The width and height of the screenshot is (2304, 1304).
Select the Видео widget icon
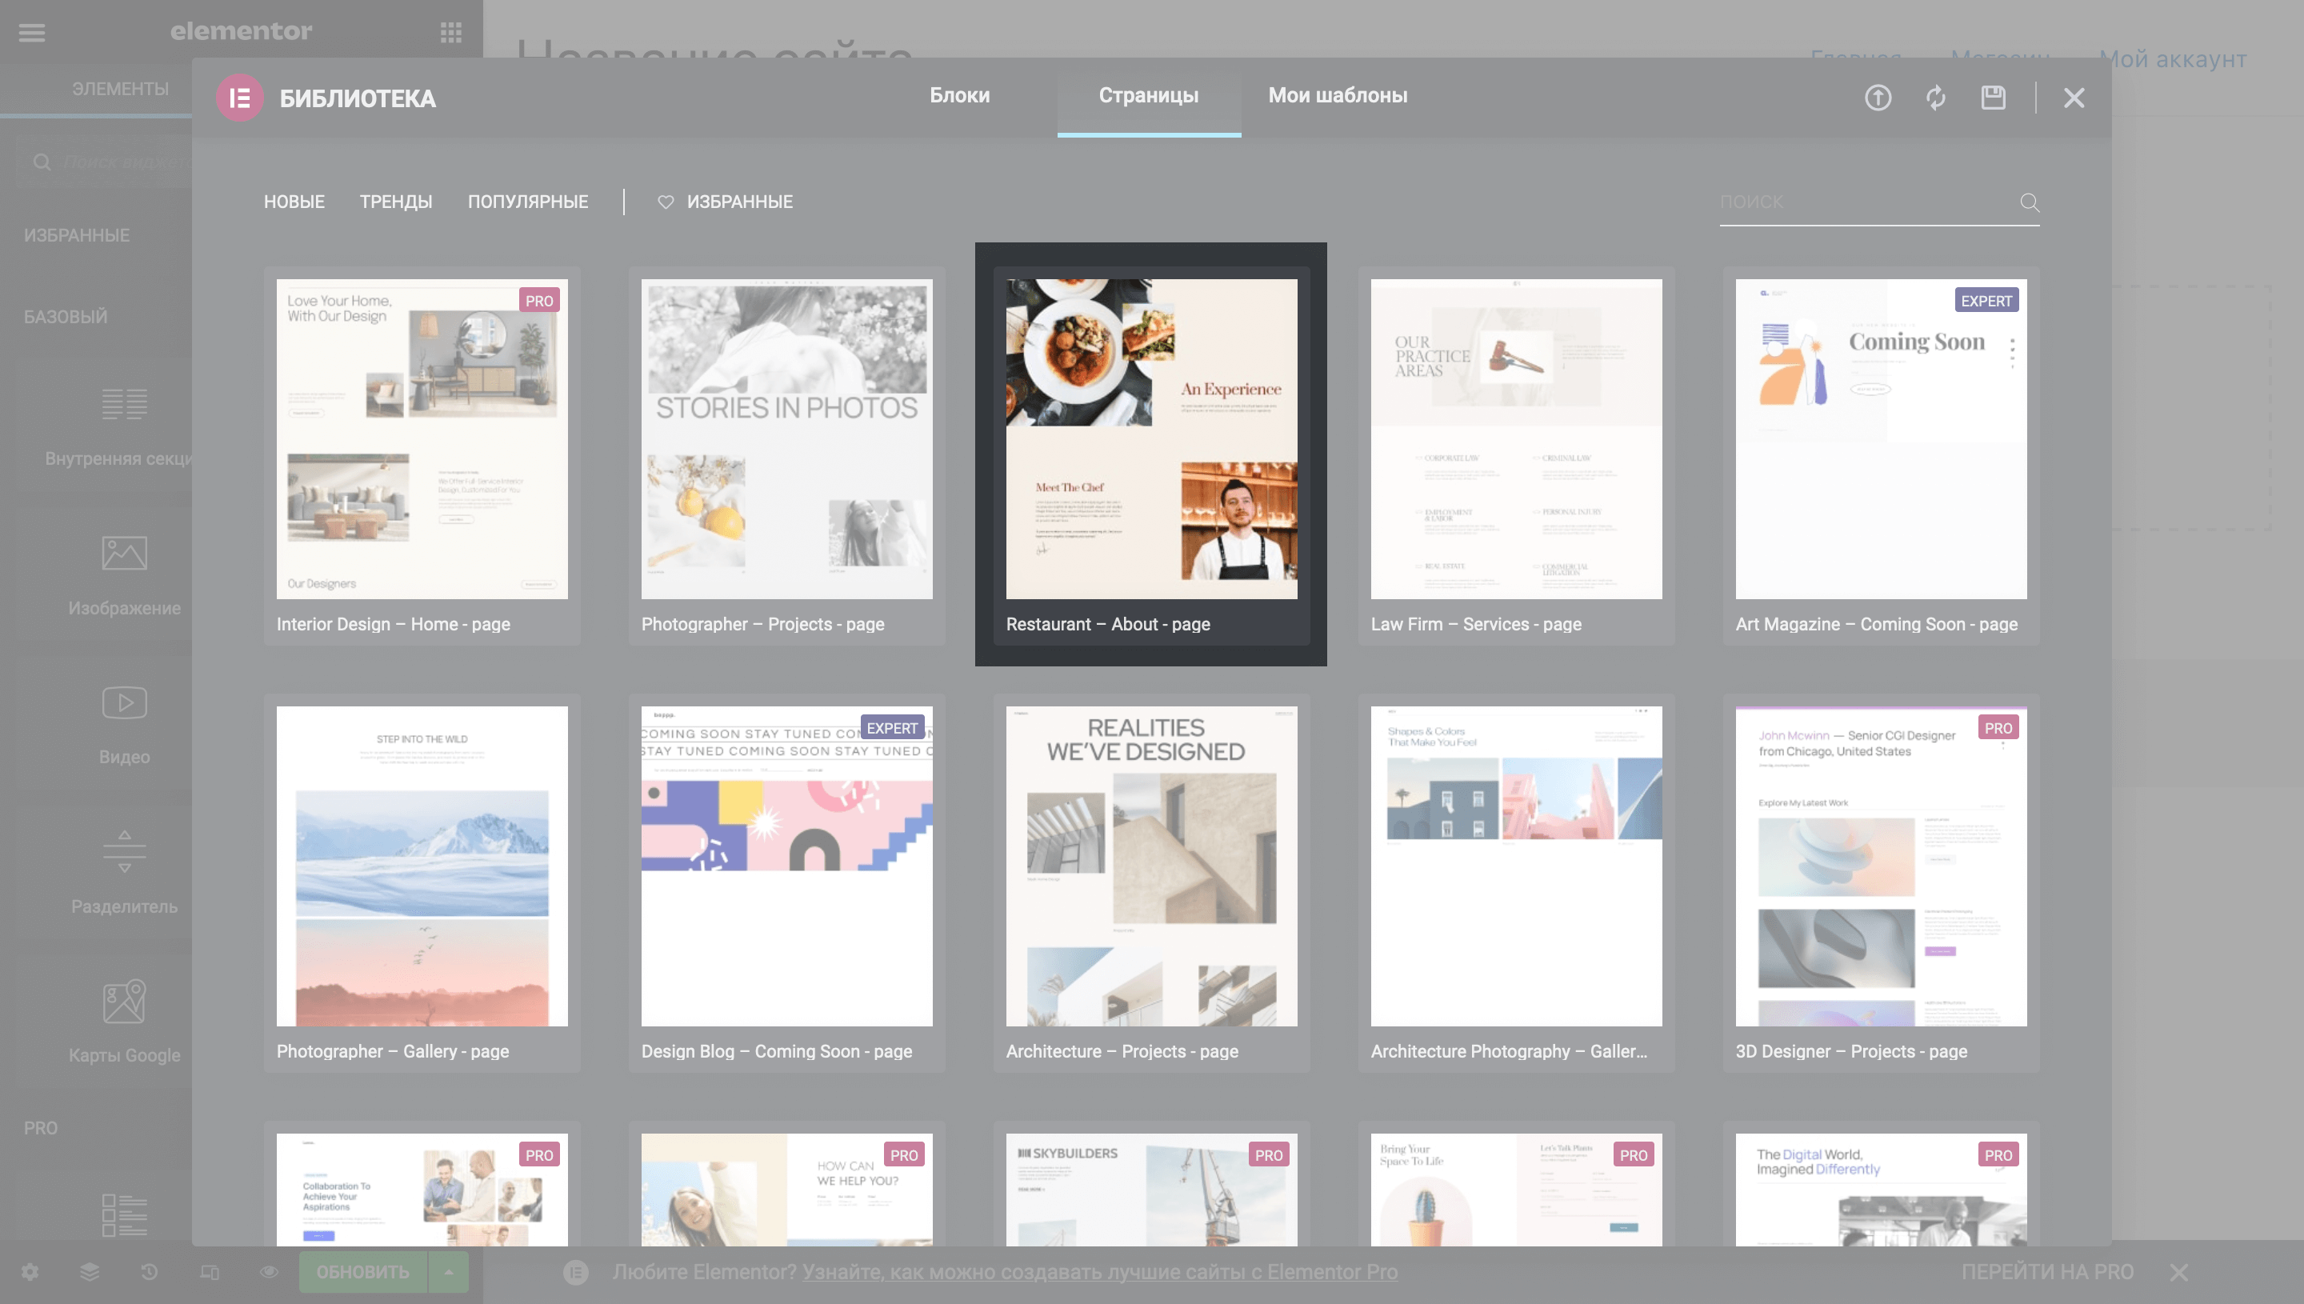[x=125, y=702]
